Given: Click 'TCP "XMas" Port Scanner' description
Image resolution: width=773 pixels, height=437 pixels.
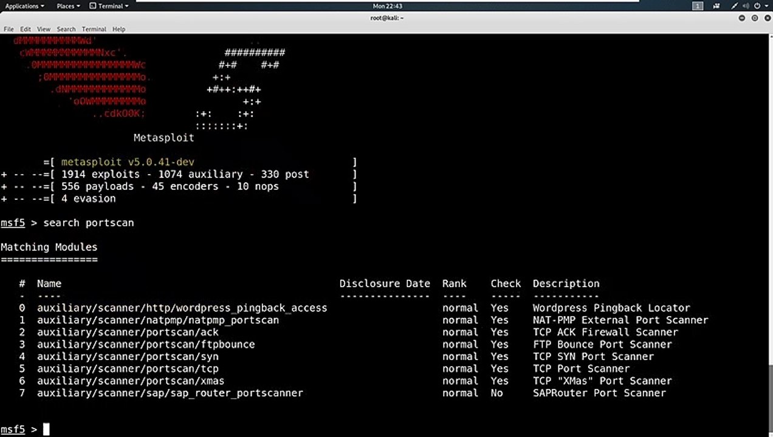Looking at the screenshot, I should [602, 381].
